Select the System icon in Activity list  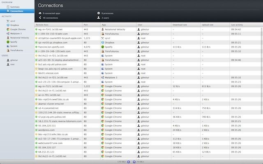(7, 46)
